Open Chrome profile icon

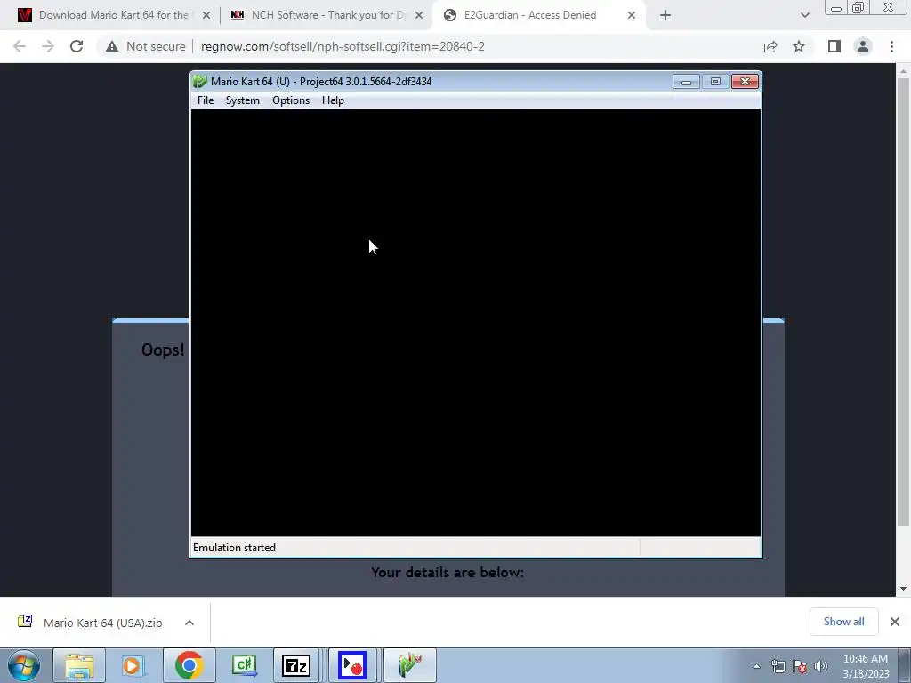(x=863, y=46)
